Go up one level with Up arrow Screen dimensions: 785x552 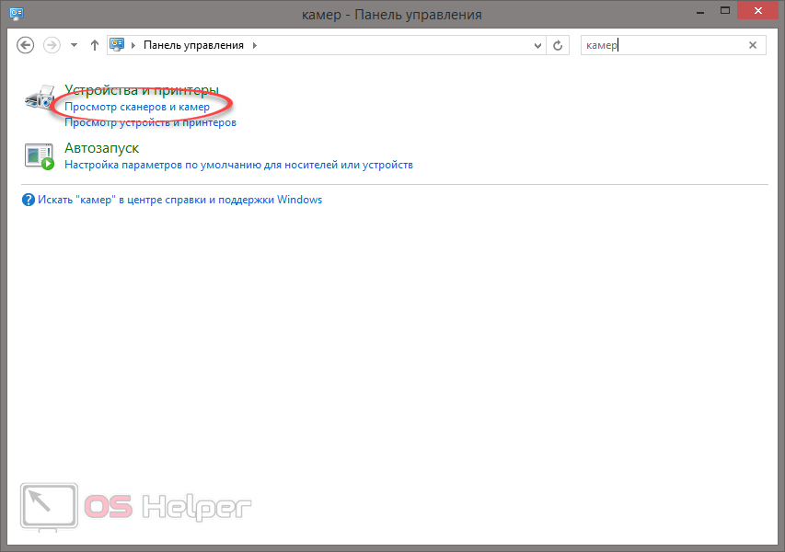tap(94, 45)
